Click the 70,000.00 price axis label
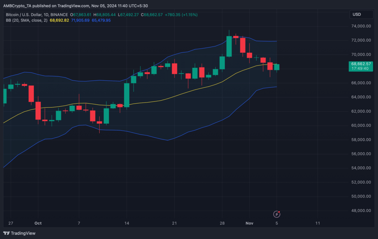The image size is (378, 239). coord(361,55)
